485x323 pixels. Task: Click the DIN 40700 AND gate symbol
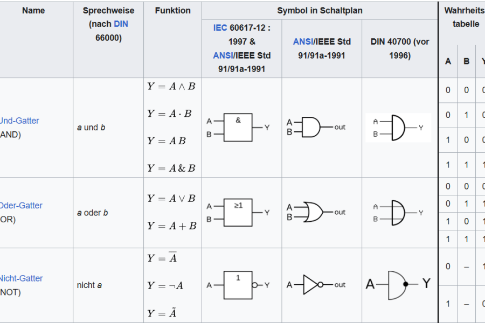398,128
